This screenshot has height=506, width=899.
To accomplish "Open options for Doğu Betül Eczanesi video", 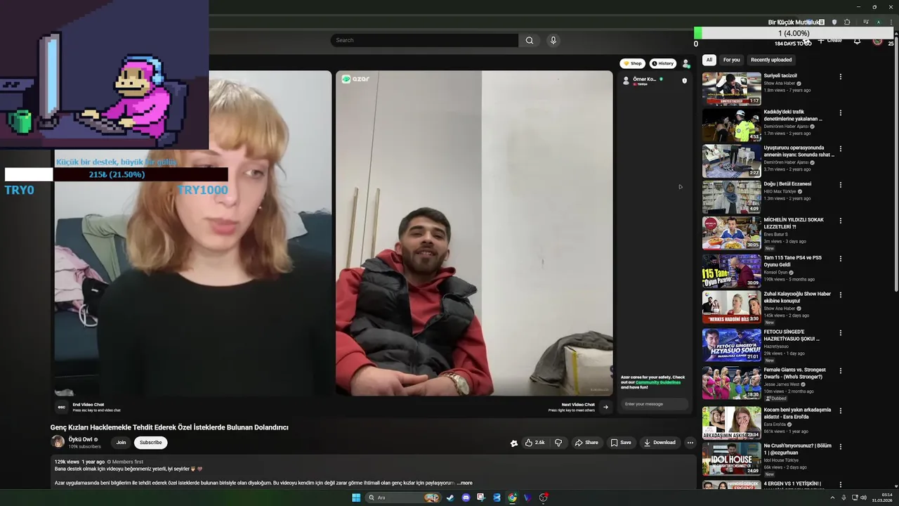I will click(x=840, y=185).
